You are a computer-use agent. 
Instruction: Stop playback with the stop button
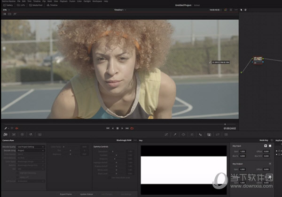[x=117, y=128]
